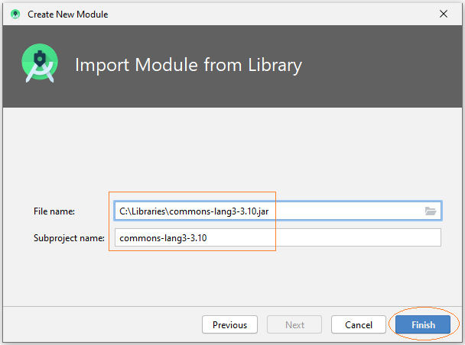
Task: Click the empty dialog body above File name
Action: coord(232,150)
